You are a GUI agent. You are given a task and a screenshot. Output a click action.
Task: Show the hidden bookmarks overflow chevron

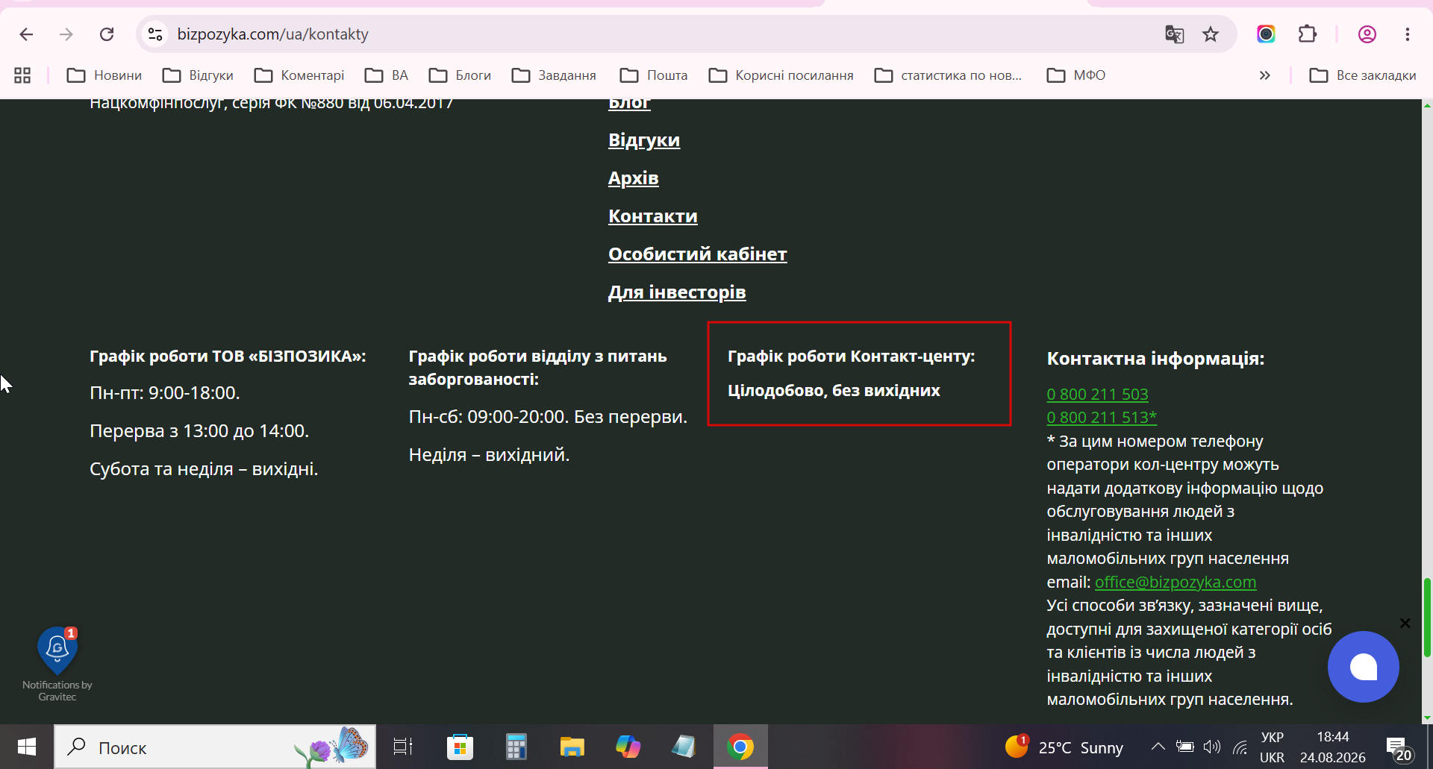pos(1264,75)
